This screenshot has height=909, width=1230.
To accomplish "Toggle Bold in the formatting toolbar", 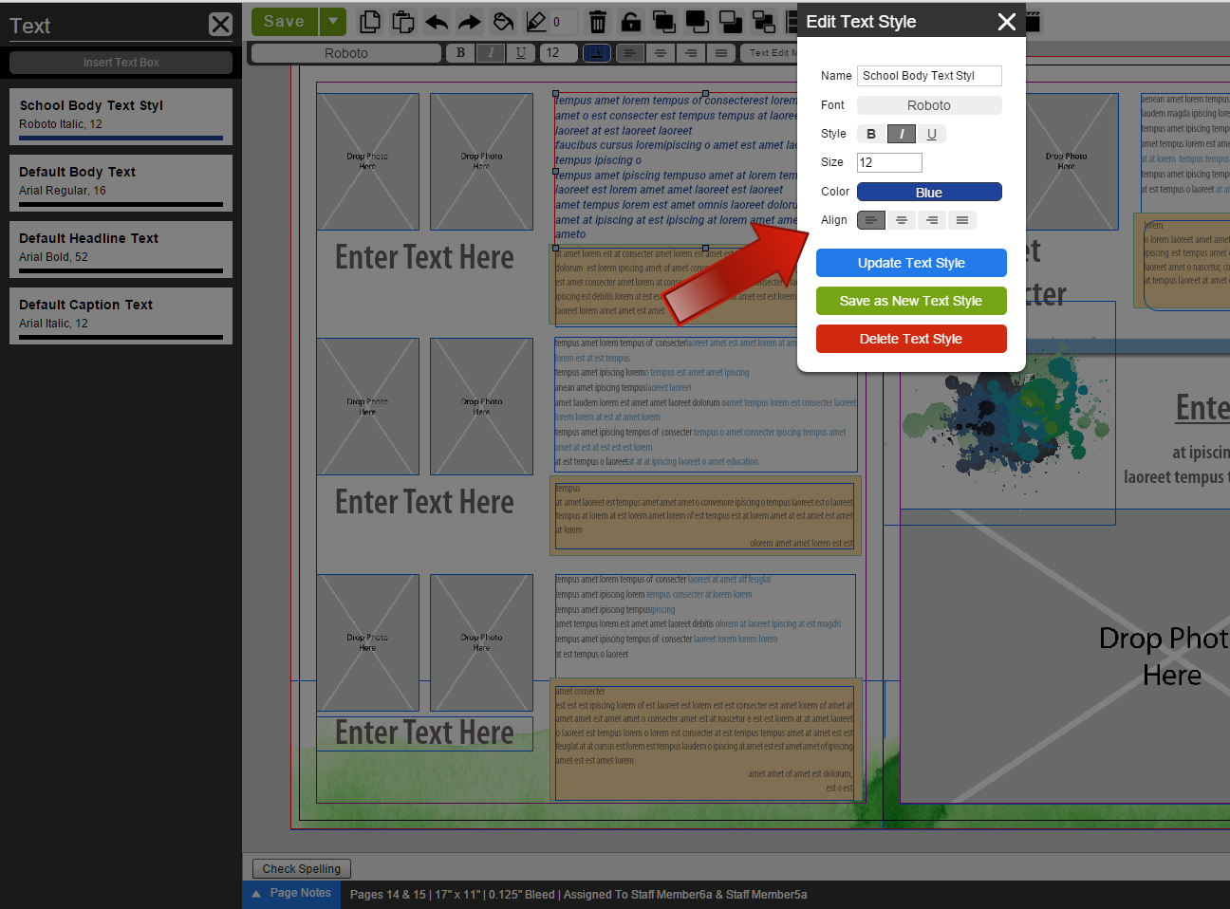I will pyautogui.click(x=461, y=53).
